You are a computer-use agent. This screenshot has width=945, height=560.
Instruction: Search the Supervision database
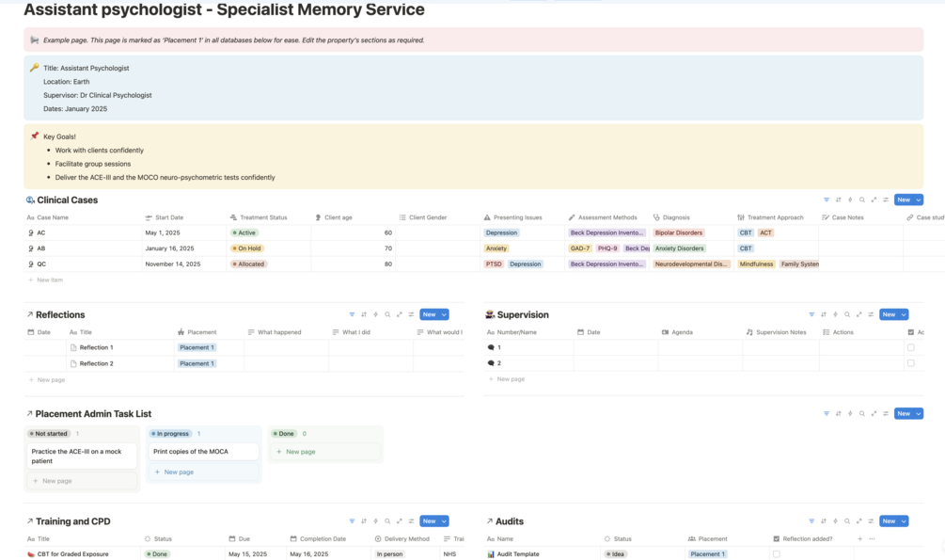coord(847,314)
